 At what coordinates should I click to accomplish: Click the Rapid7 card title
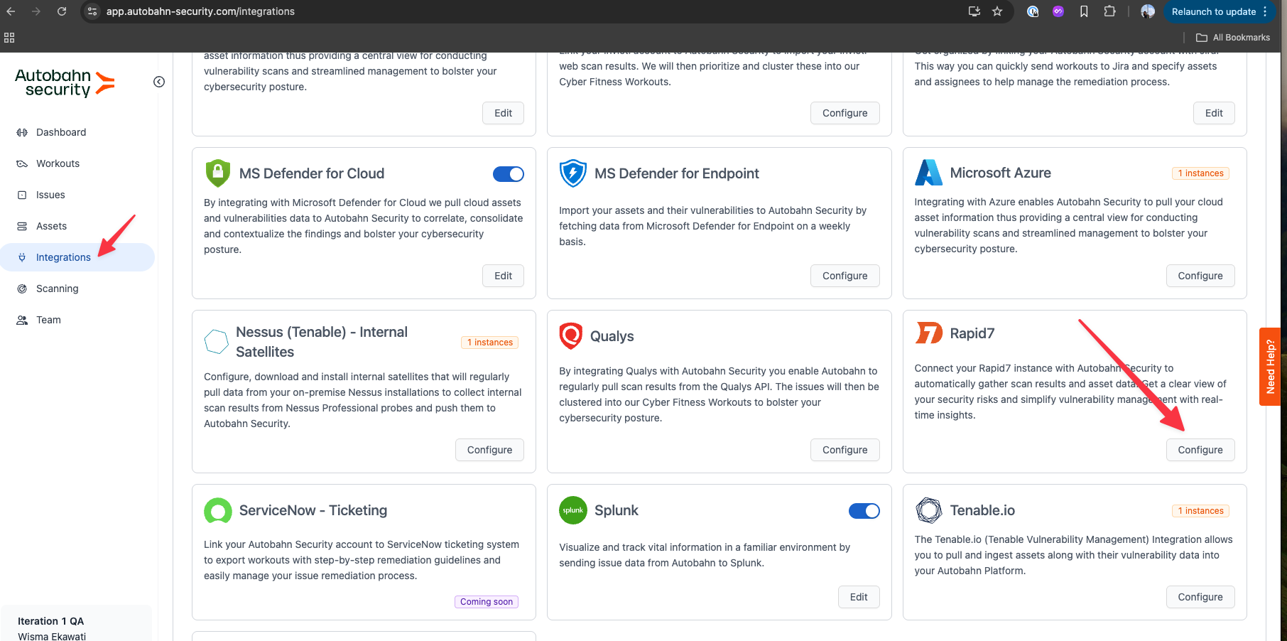point(972,333)
